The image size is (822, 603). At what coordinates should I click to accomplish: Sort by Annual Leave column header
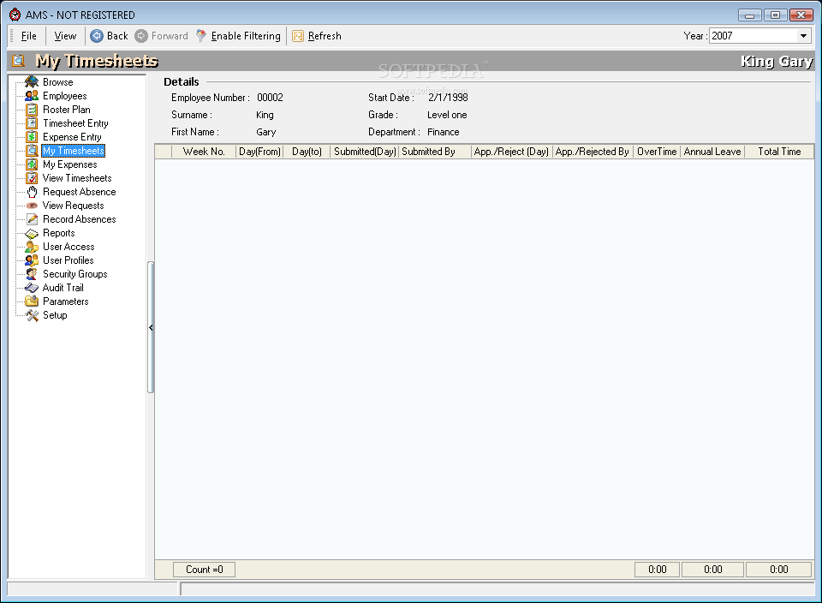(x=712, y=152)
